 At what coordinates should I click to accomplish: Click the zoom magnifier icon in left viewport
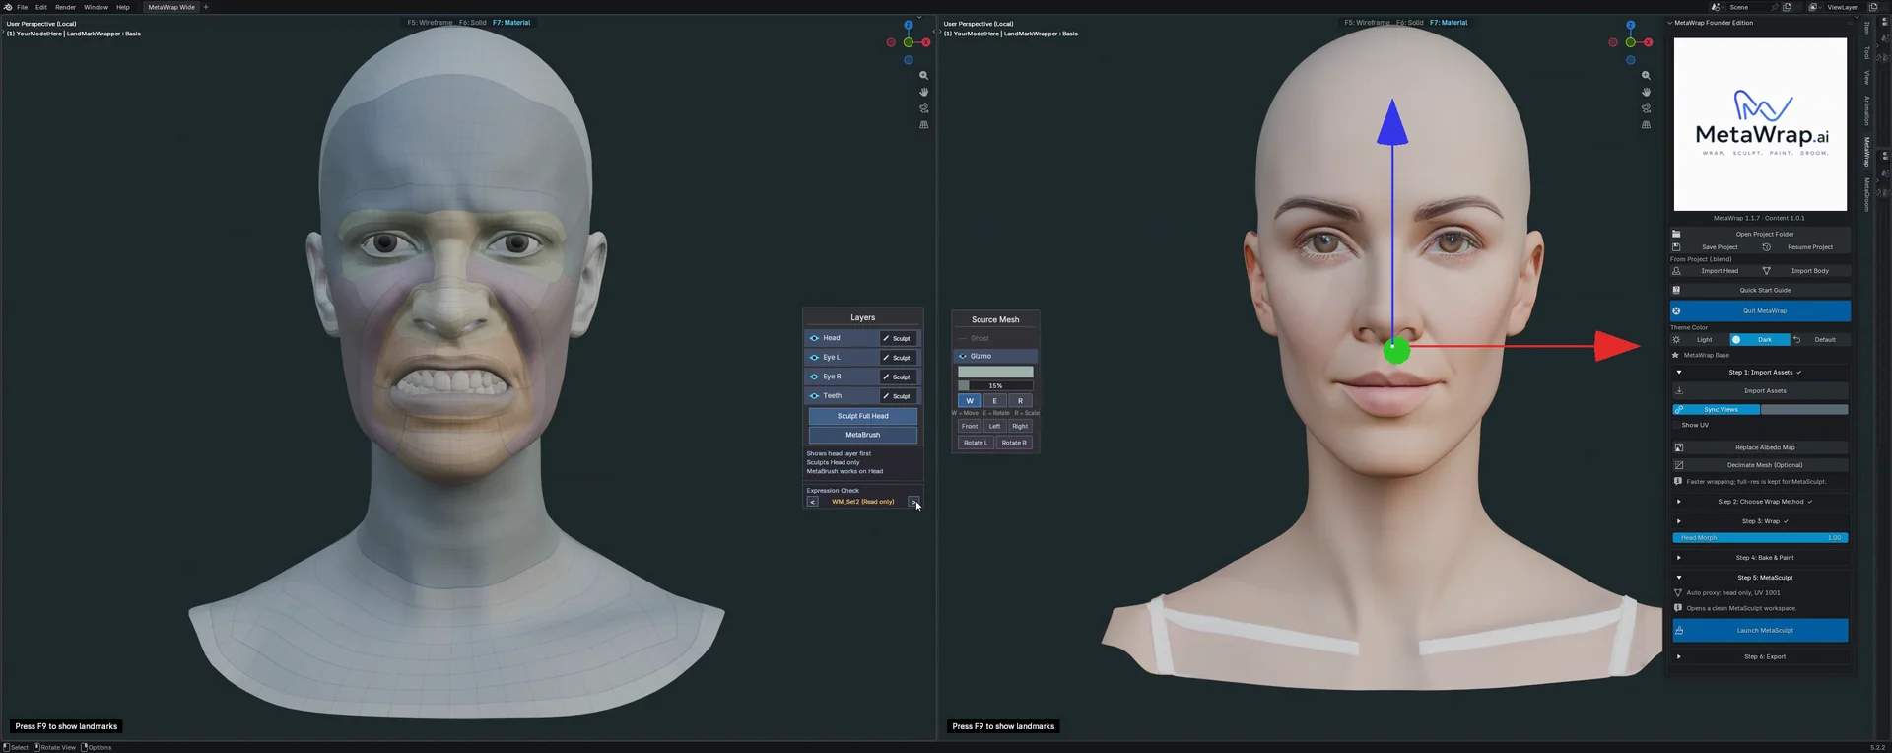[x=923, y=76]
